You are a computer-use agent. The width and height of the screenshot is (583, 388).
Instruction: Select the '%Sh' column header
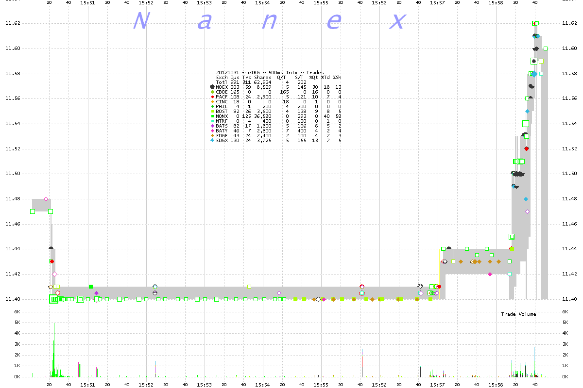(x=337, y=77)
